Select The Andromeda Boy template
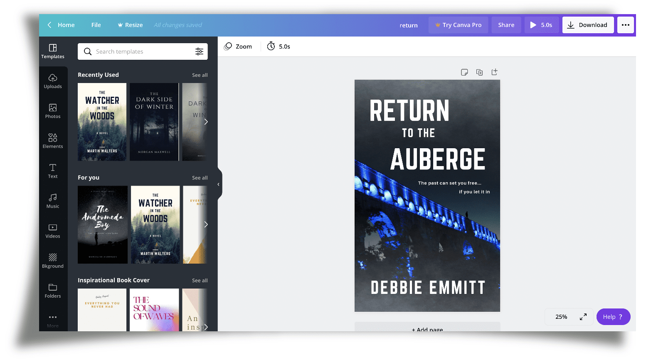The image size is (646, 362). point(103,225)
